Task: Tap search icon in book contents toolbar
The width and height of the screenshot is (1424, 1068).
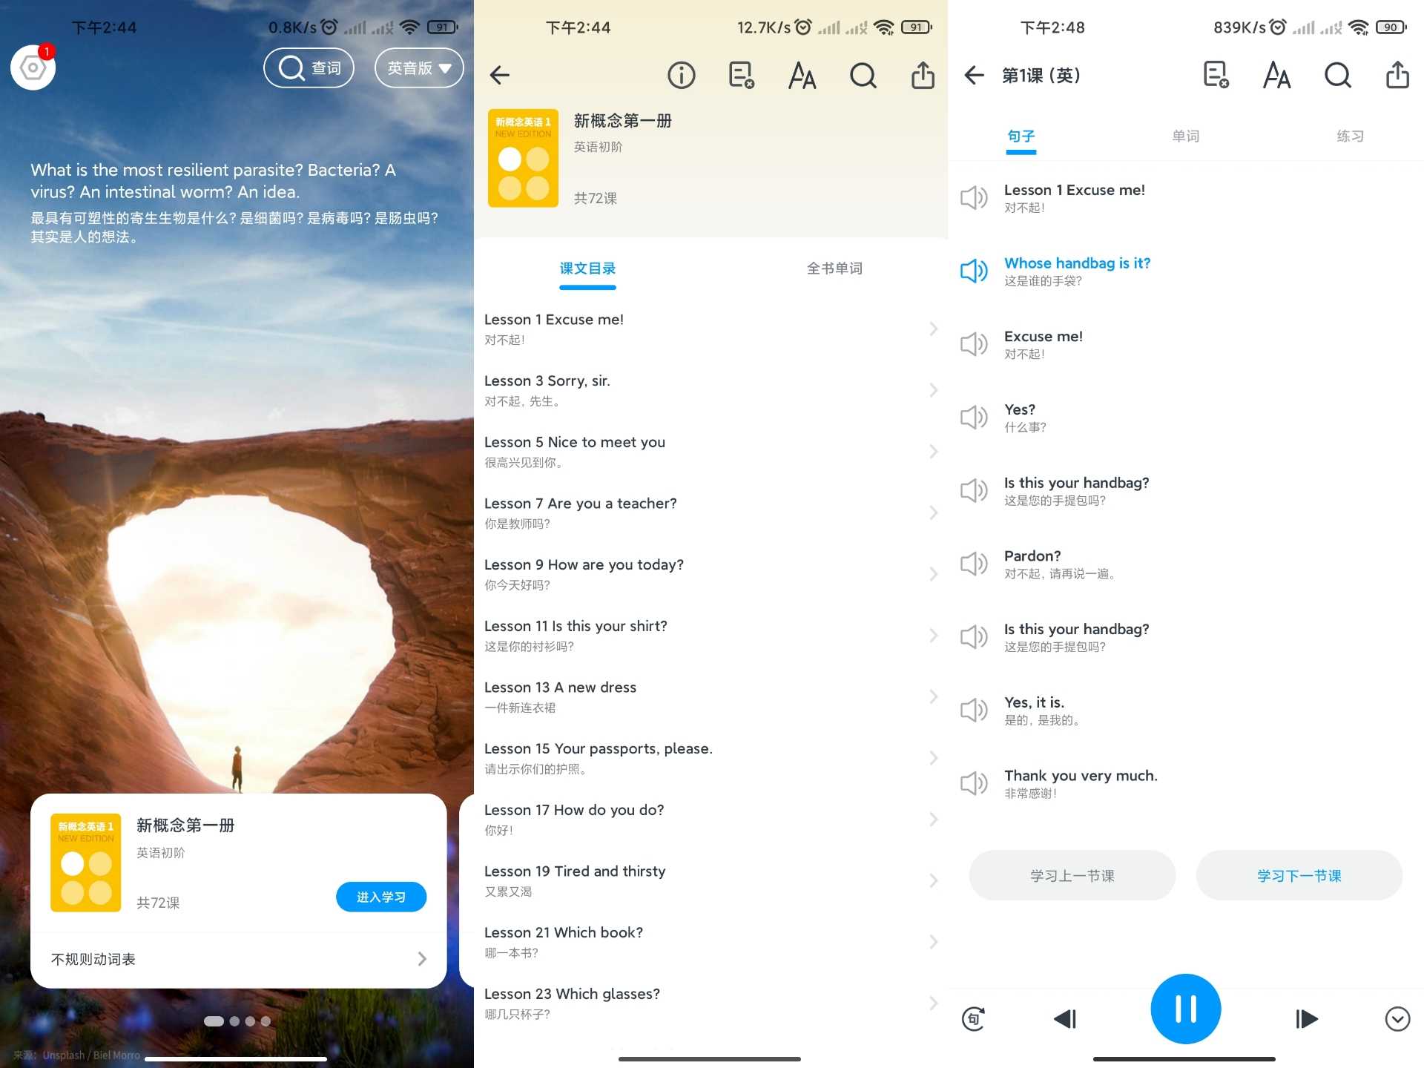Action: point(863,75)
